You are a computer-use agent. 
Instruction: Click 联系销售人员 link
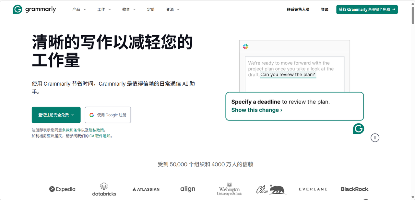click(298, 9)
